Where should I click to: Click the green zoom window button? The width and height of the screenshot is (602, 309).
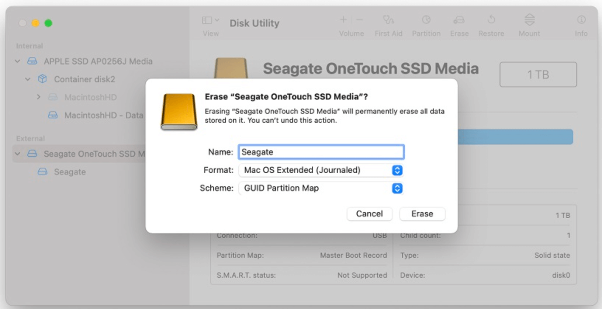[48, 23]
